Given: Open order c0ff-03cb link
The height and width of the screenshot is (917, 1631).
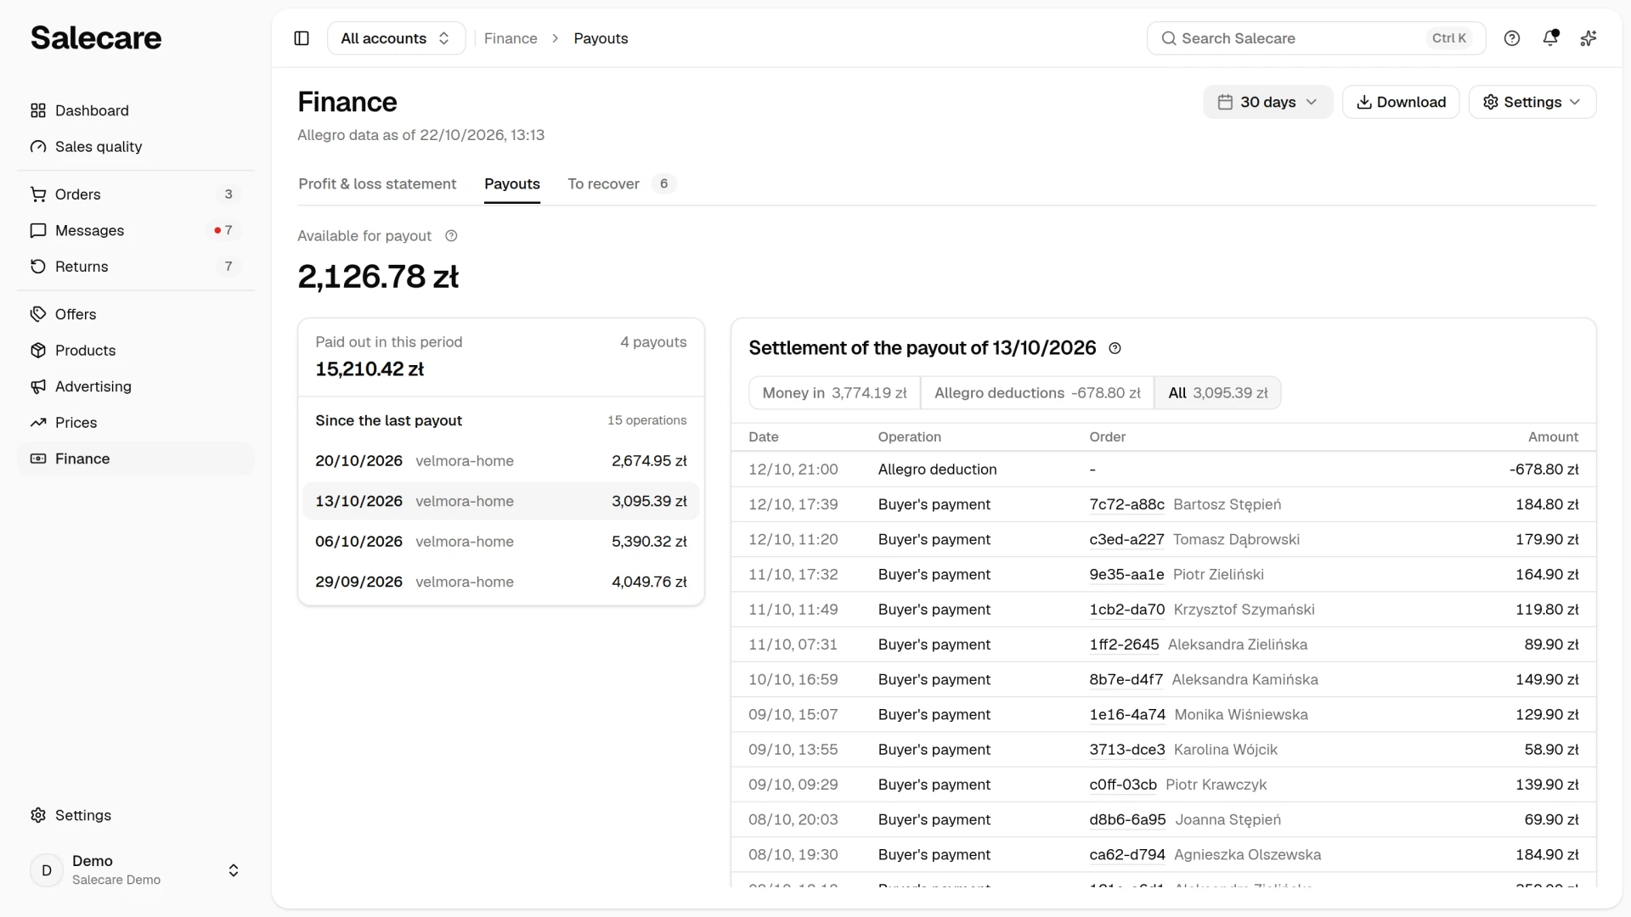Looking at the screenshot, I should [x=1123, y=785].
